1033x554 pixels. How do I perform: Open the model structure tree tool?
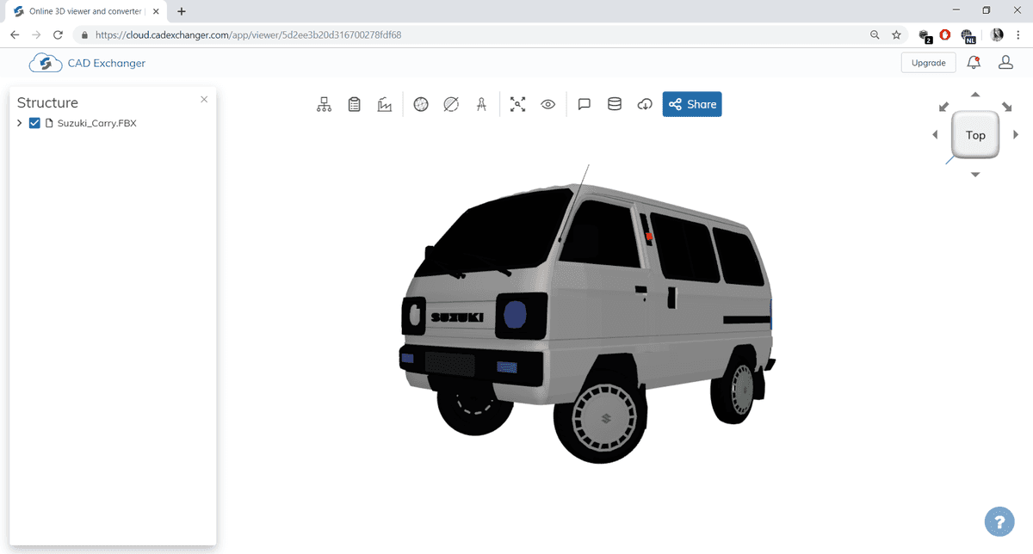(324, 105)
